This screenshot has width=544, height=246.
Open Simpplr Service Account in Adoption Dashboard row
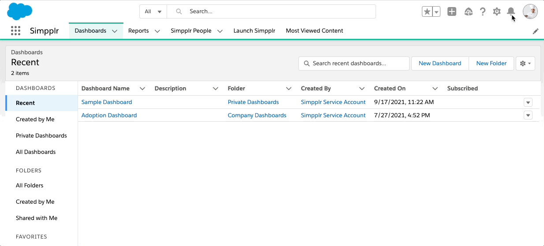[x=333, y=115]
